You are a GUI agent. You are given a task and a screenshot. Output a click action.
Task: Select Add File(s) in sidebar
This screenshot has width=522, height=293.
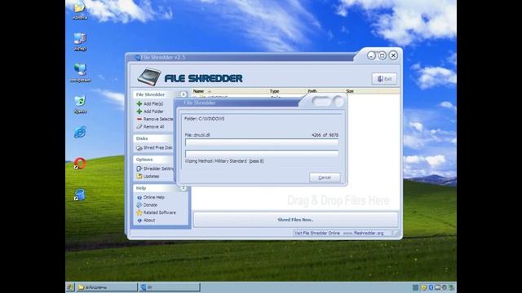tap(153, 104)
